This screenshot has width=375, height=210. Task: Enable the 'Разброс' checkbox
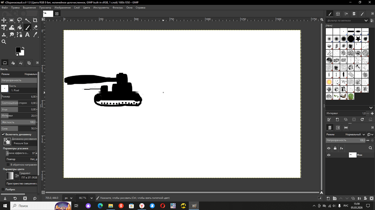point(3,189)
